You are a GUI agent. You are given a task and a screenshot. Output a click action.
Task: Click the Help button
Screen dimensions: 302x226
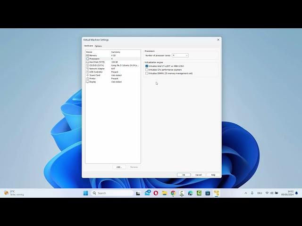click(x=213, y=175)
